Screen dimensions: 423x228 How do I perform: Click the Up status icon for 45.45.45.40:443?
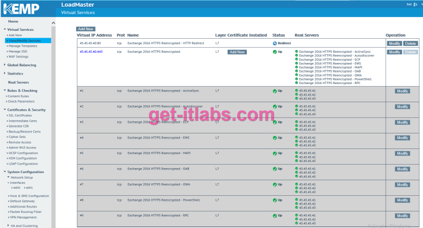coord(274,52)
